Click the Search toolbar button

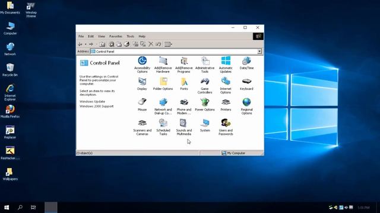coord(112,44)
